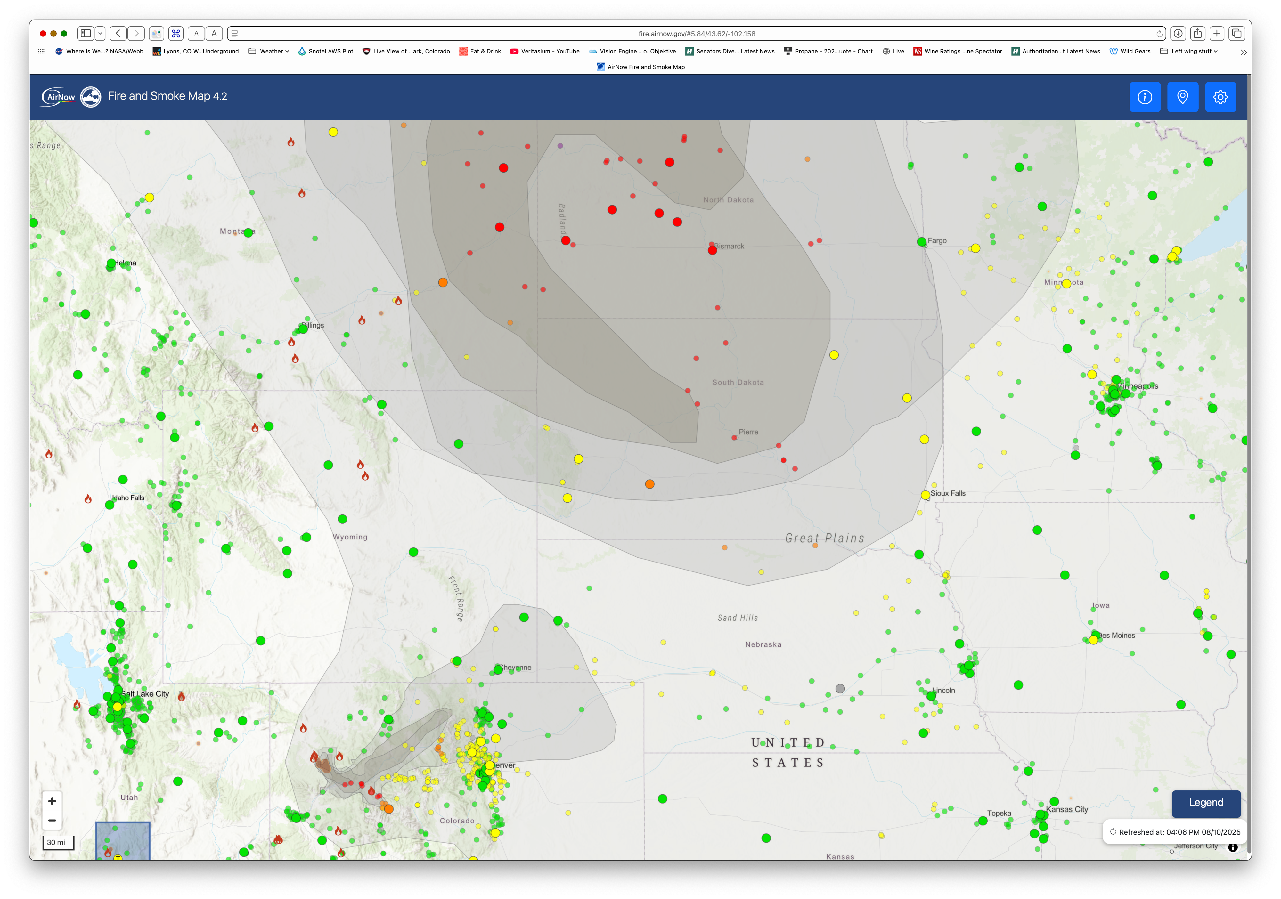The image size is (1281, 899).
Task: Zoom out the map with minus button
Action: click(52, 820)
